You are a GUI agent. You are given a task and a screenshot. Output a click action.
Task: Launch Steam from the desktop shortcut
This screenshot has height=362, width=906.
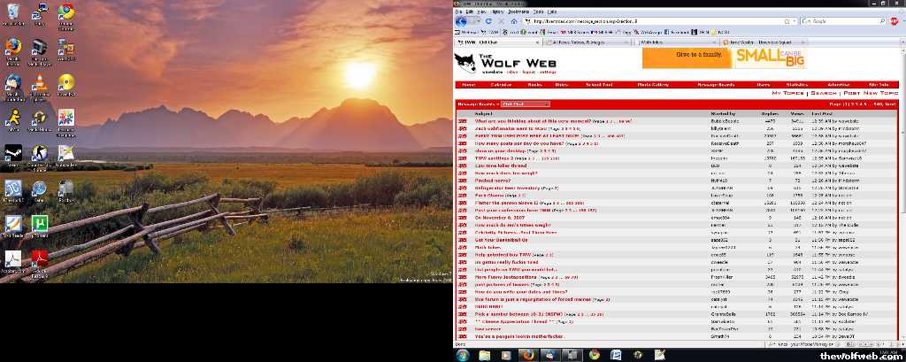click(13, 153)
